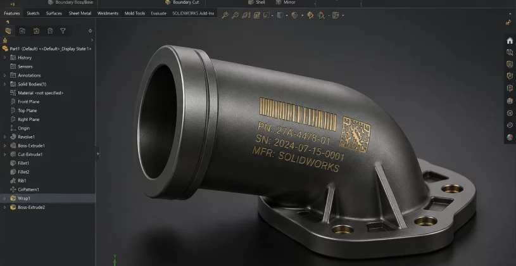Open the plus circle task pane icon
The height and width of the screenshot is (266, 516).
(x=510, y=125)
